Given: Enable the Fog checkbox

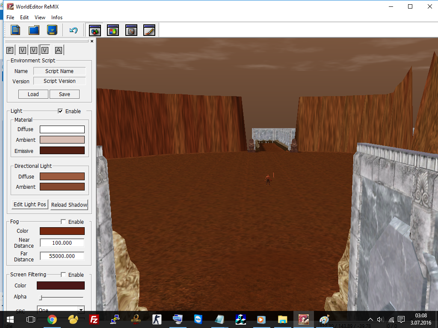Looking at the screenshot, I should coord(63,222).
